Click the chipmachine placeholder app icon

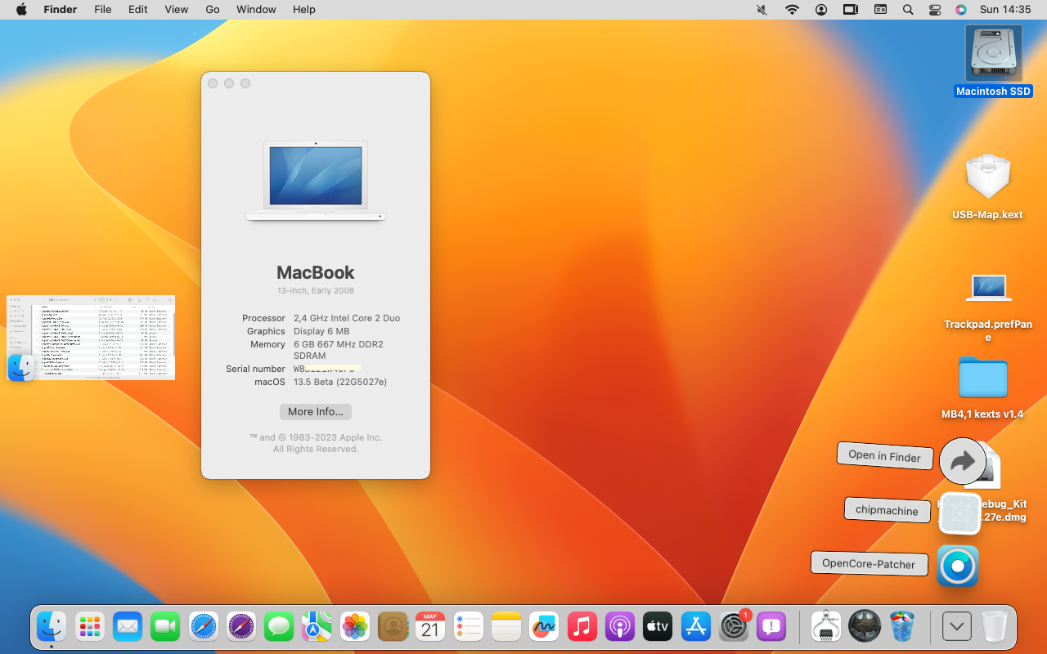click(959, 513)
